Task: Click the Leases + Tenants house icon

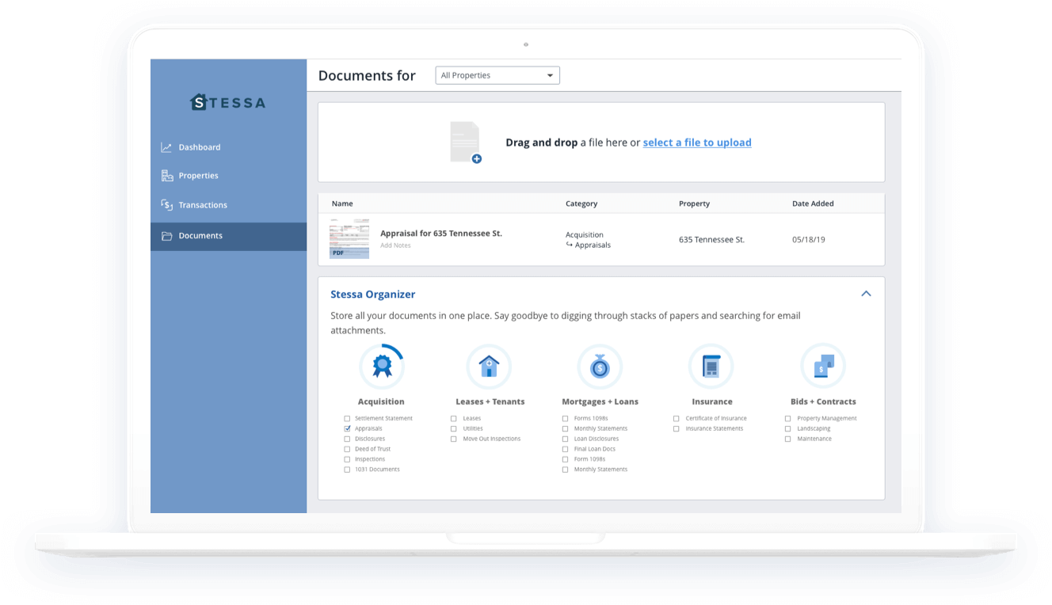Action: 489,366
